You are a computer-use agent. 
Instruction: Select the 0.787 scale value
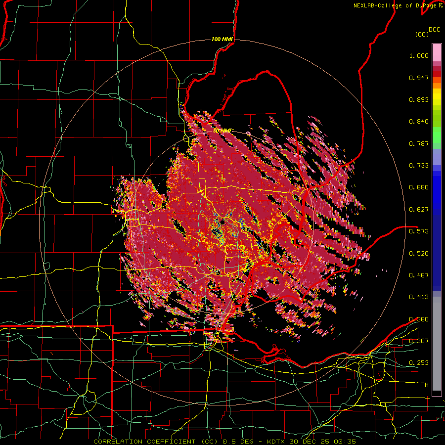[x=419, y=143]
